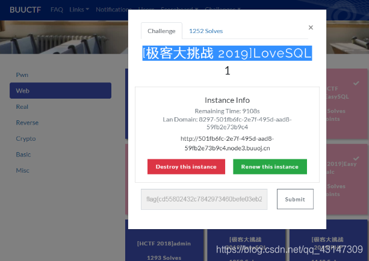Click the highlighted LoveSQL challenge title

coord(227,53)
